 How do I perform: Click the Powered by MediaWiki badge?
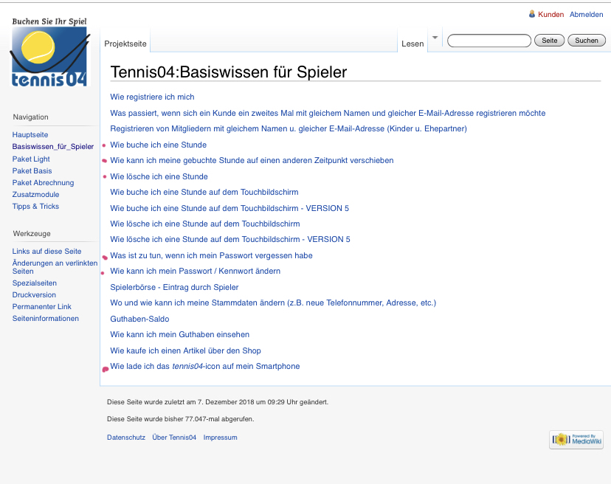point(576,440)
